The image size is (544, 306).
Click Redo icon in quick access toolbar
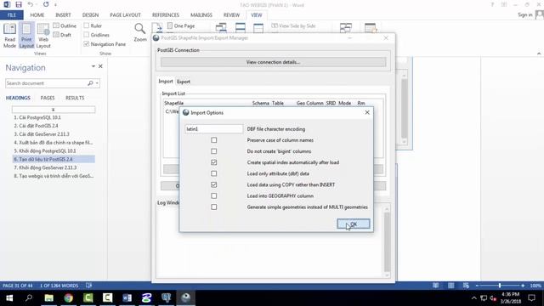(46, 4)
